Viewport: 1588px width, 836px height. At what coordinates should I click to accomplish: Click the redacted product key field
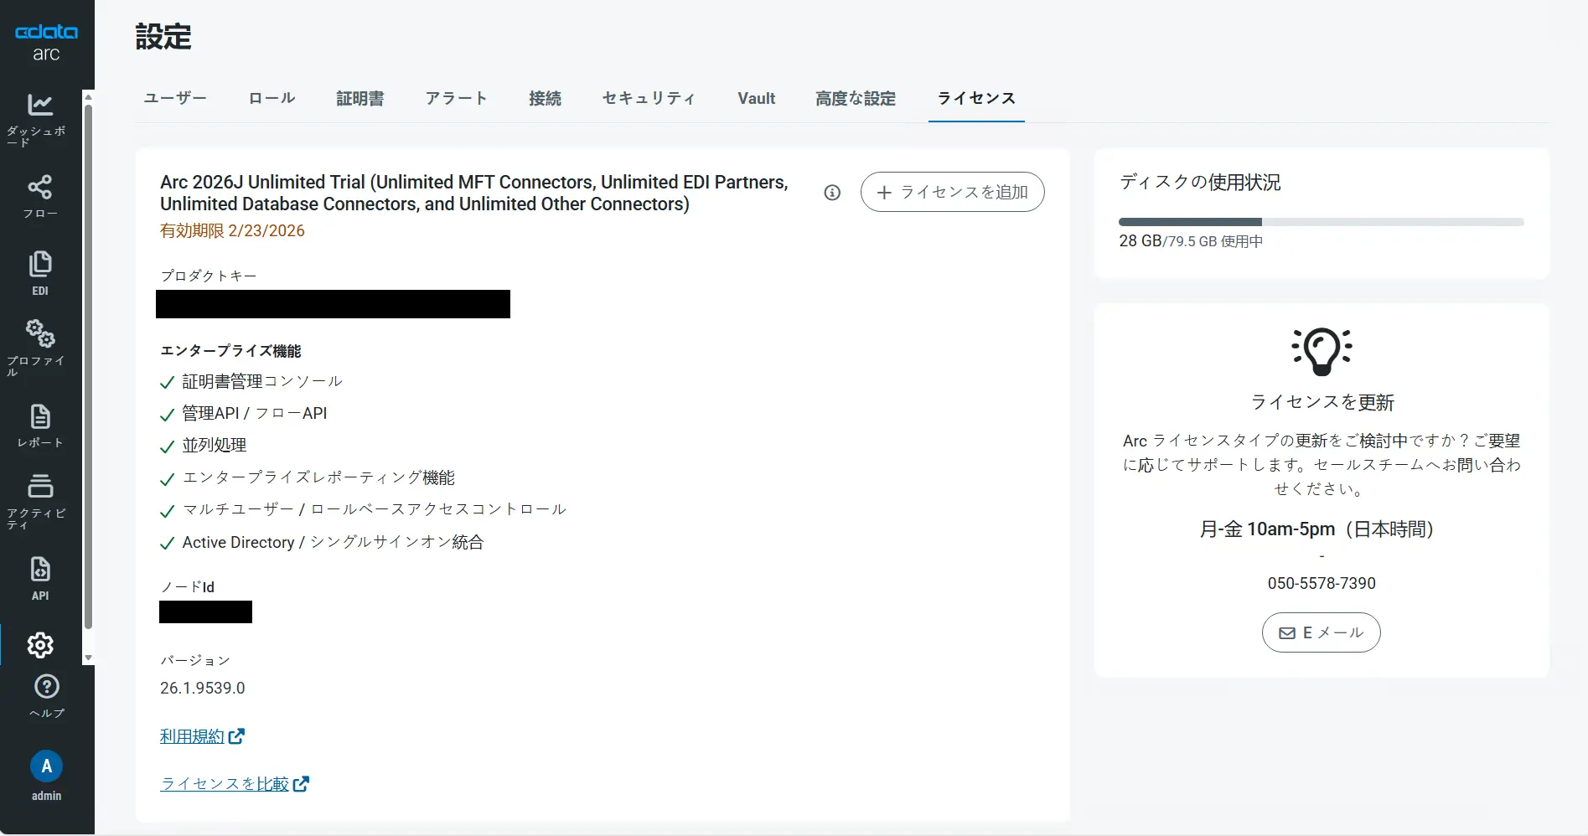(333, 304)
